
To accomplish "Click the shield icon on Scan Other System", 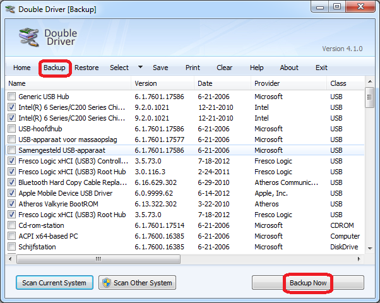I will click(105, 283).
